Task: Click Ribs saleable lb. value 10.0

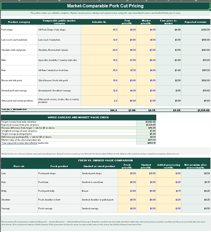Action: [x=99, y=60]
